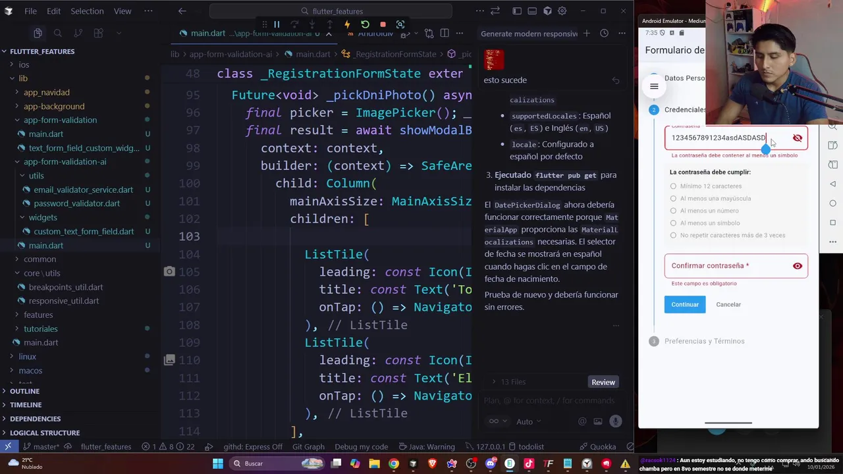This screenshot has height=474, width=843.
Task: Open the Selection menu
Action: pyautogui.click(x=87, y=11)
